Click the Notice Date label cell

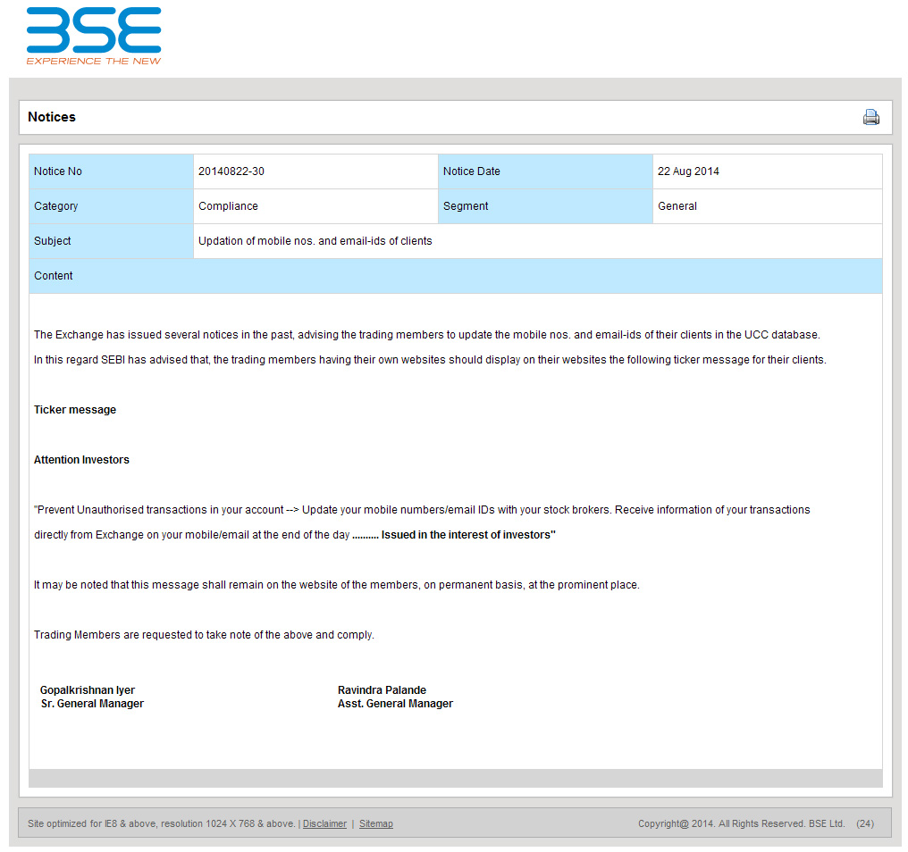click(544, 171)
